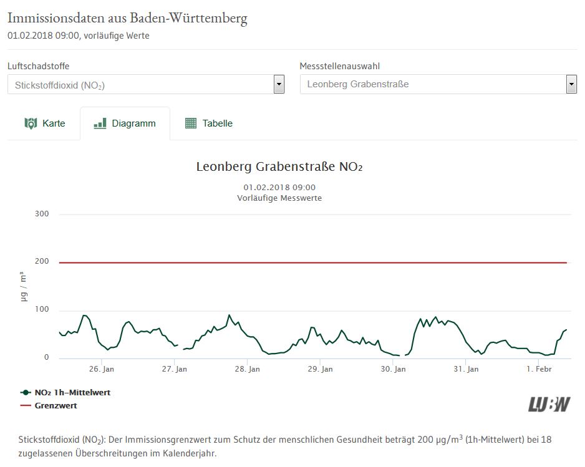Click the red 200 µg/m³ limit line
The width and height of the screenshot is (585, 467).
coord(312,262)
